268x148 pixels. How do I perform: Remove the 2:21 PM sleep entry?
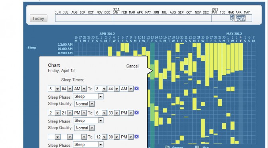tap(136, 113)
